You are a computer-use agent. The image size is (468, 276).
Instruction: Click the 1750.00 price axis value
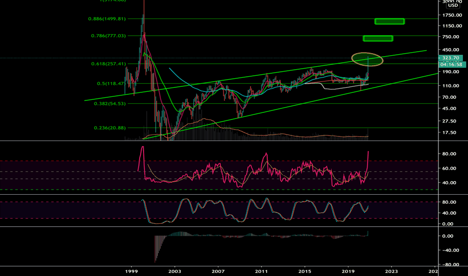(452, 15)
